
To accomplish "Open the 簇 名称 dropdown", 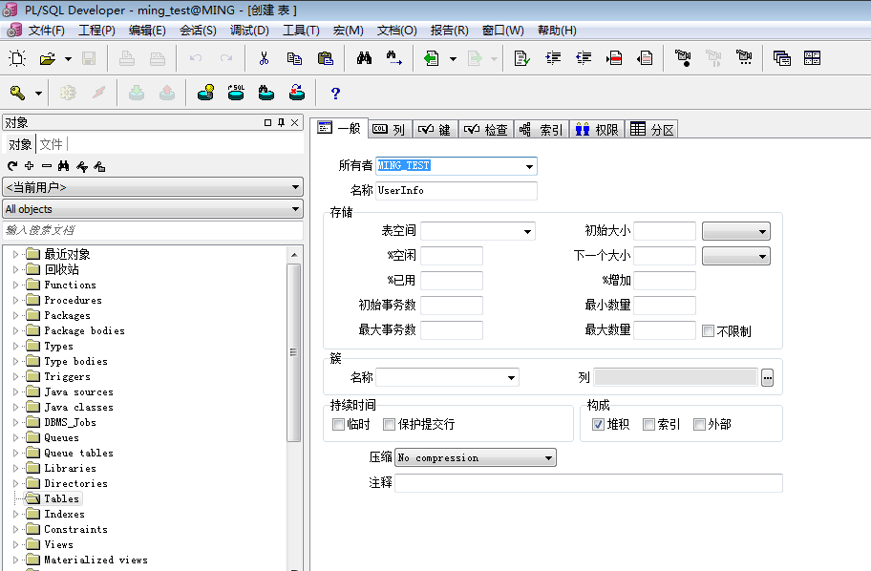I will click(x=511, y=378).
